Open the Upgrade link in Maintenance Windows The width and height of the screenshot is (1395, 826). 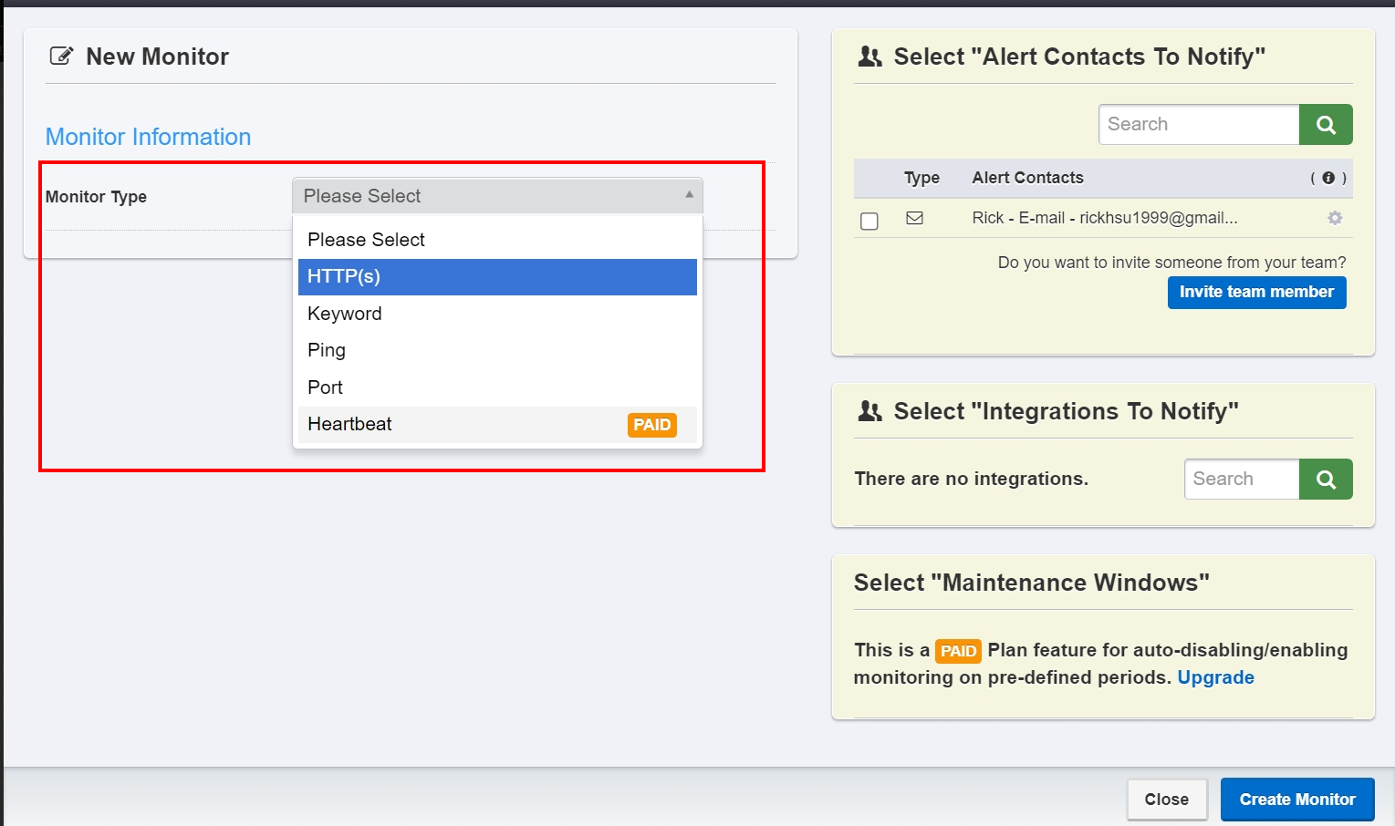click(x=1215, y=677)
